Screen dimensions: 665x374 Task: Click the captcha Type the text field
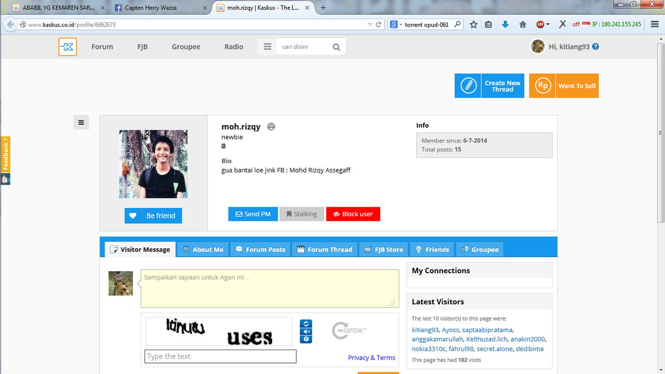pos(220,356)
